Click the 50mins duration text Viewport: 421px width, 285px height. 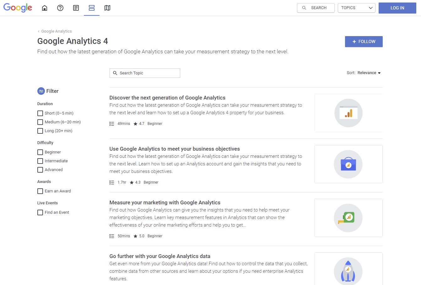coord(124,236)
